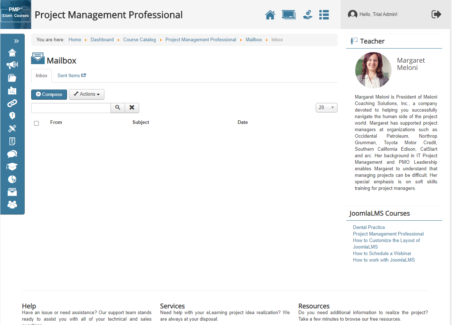
Task: Open the Gradebook graduation cap icon in sidebar
Action: point(12,167)
